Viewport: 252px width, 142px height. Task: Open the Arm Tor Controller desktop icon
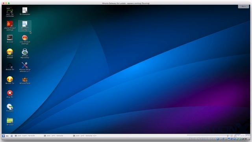pyautogui.click(x=10, y=12)
